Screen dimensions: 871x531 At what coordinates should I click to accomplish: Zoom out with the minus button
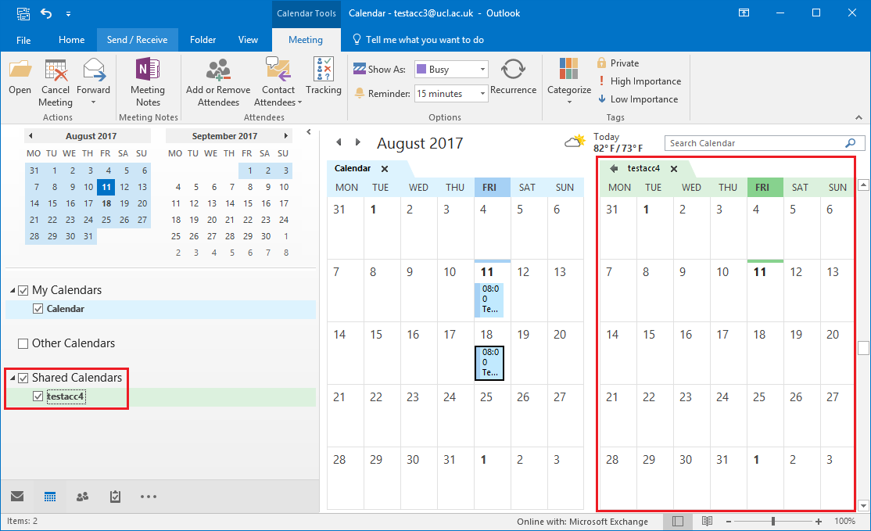pos(728,522)
